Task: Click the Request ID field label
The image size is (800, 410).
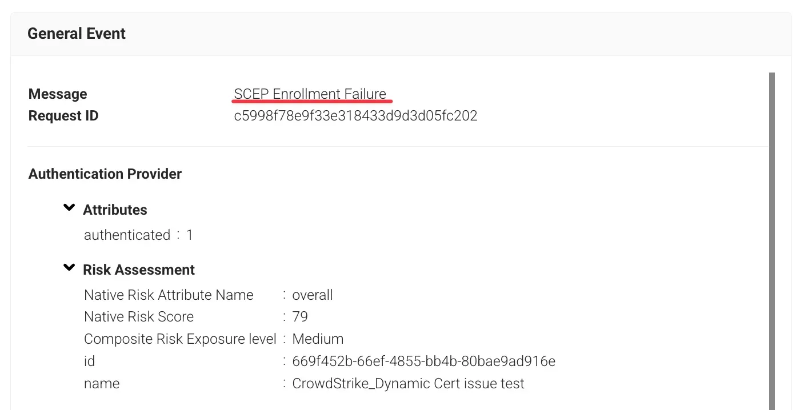Action: (x=63, y=116)
